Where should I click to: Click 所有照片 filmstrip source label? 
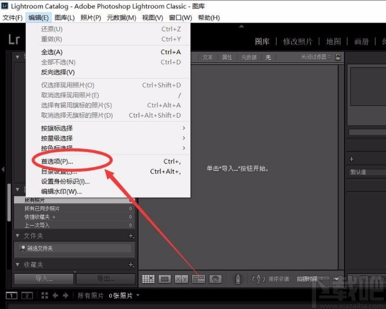[91, 296]
